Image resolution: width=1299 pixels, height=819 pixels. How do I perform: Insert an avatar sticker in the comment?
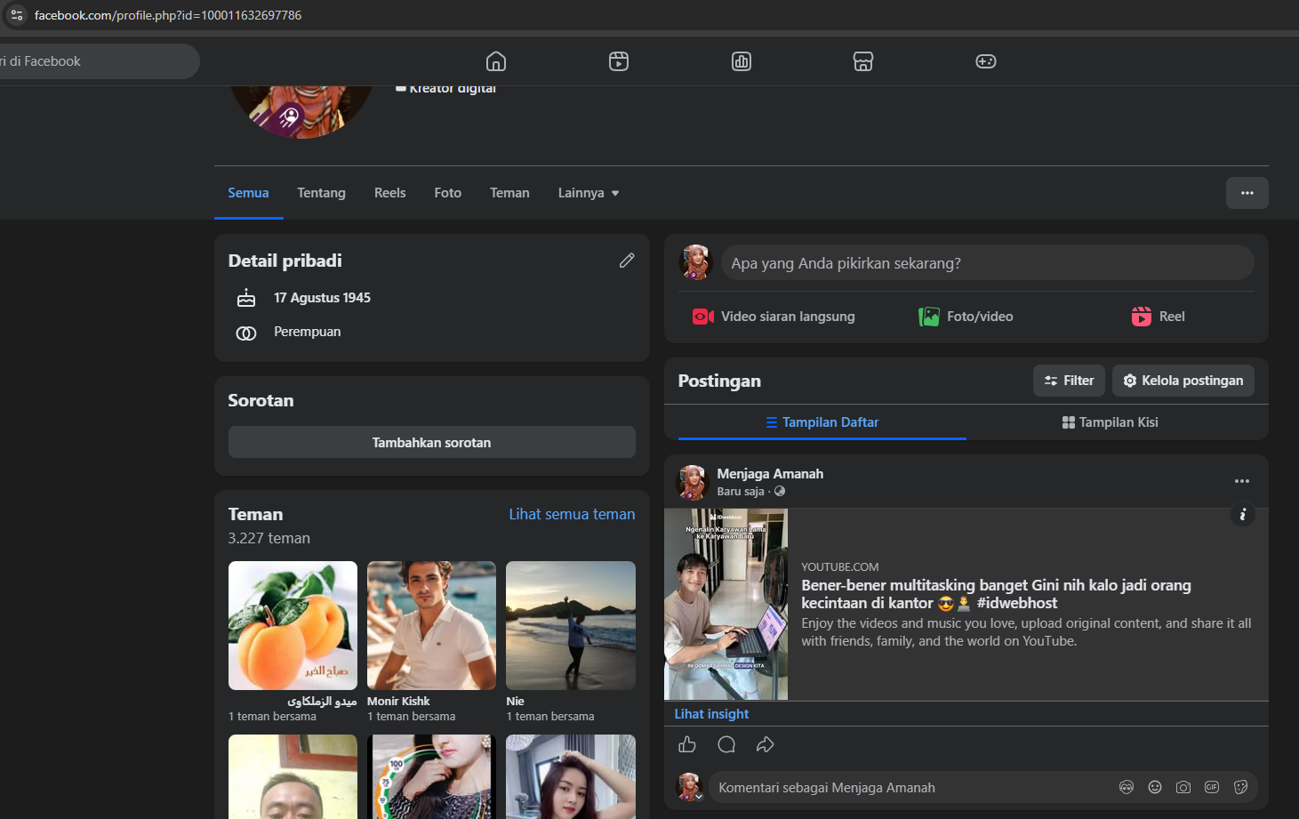(1127, 787)
